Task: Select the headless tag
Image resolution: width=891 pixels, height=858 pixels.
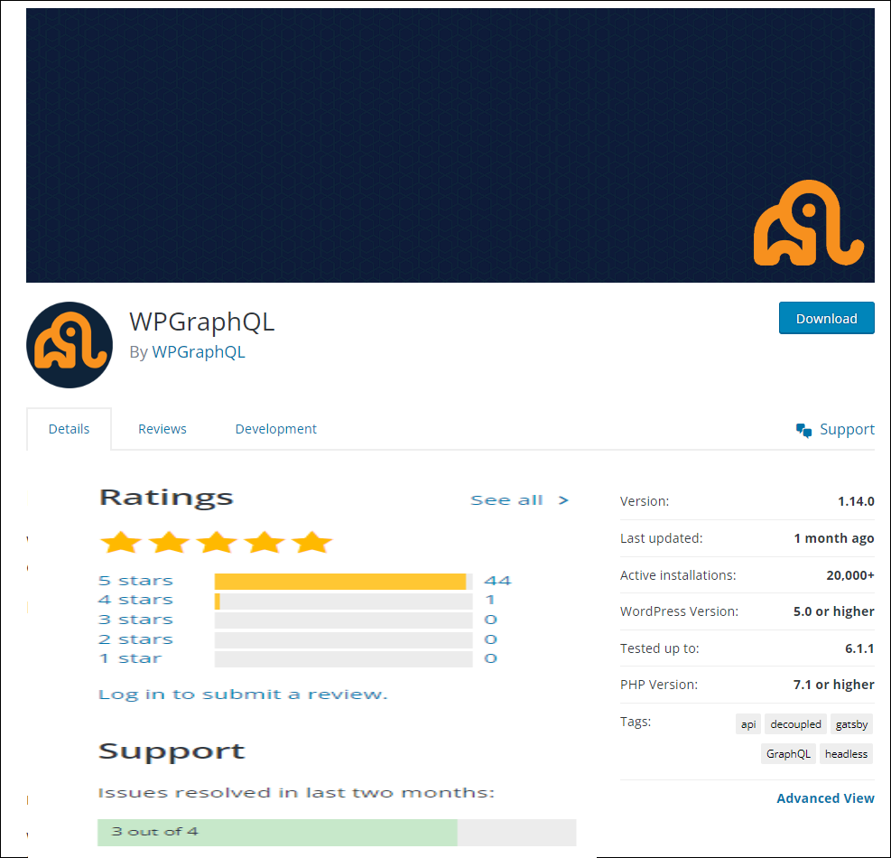Action: [x=846, y=753]
